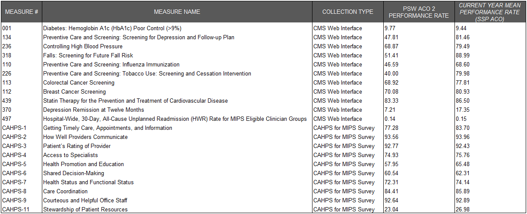Viewport: 527px width, 214px height.
Task: Click the Stewardship of Patient Resources cell
Action: (x=85, y=209)
